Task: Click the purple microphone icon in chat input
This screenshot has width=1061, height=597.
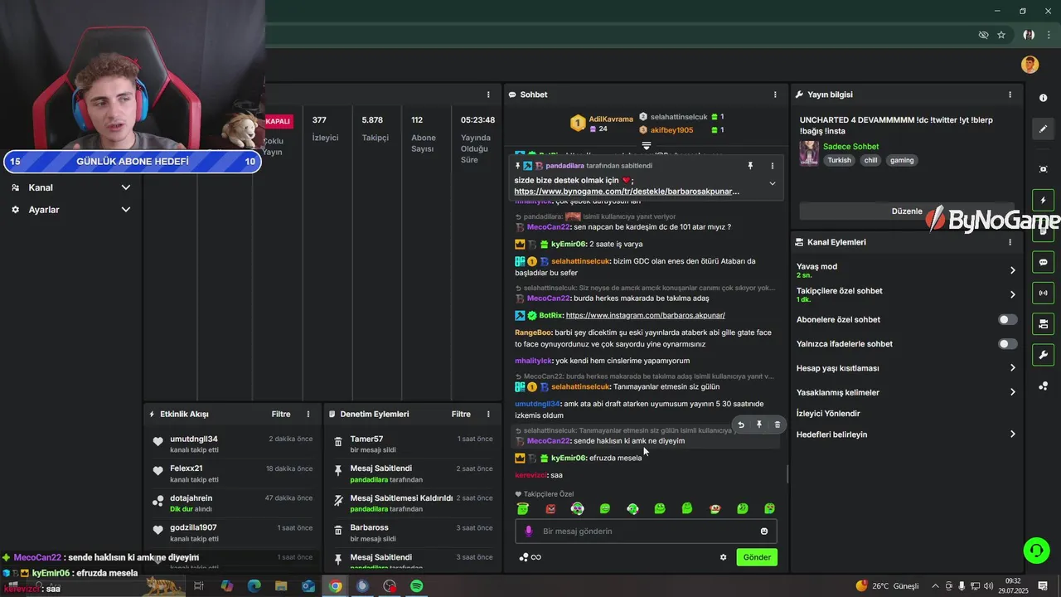Action: click(529, 531)
